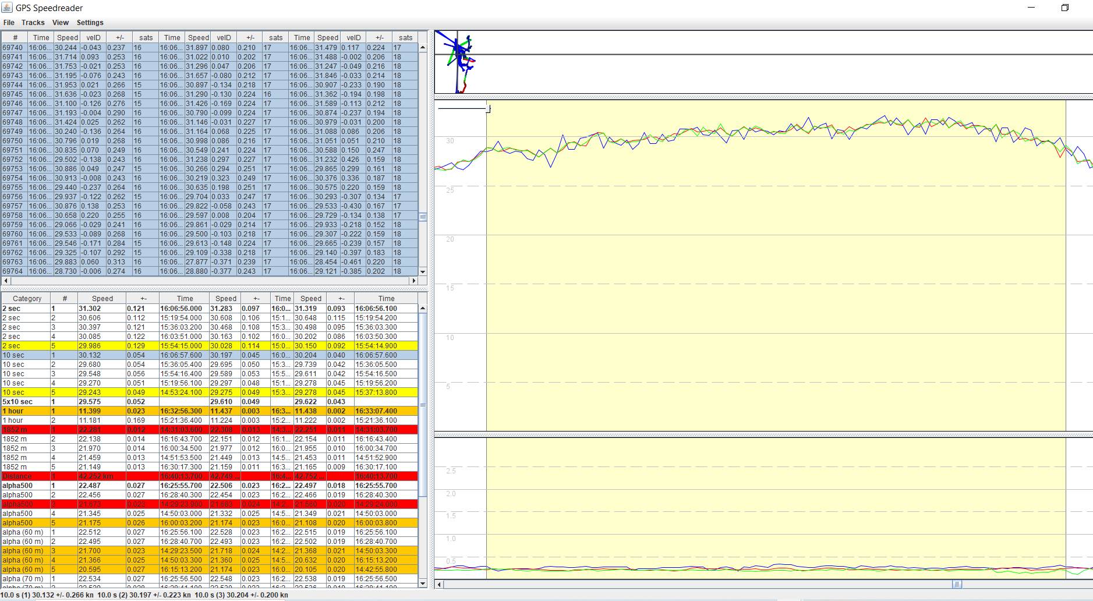Screen dimensions: 1093x601
Task: Click the graph horizontal scrollbar thumb
Action: click(x=956, y=584)
